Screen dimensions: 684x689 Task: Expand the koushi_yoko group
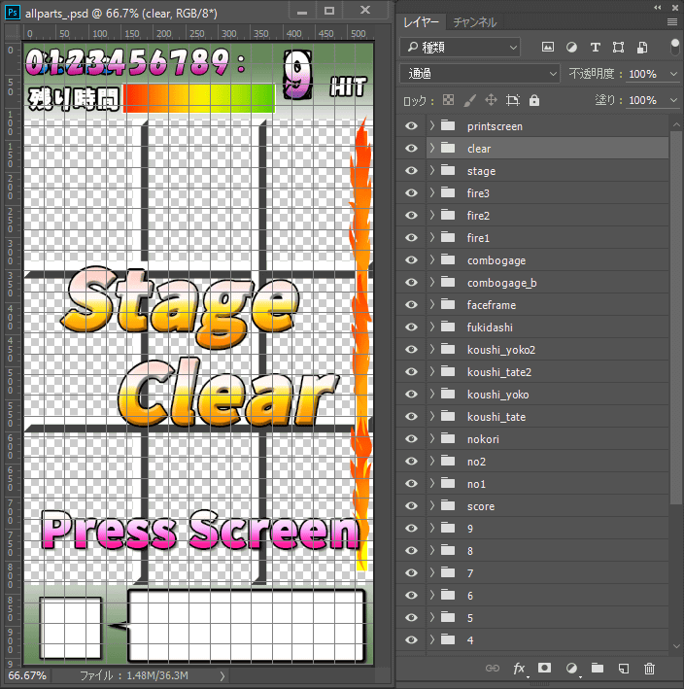pyautogui.click(x=432, y=394)
